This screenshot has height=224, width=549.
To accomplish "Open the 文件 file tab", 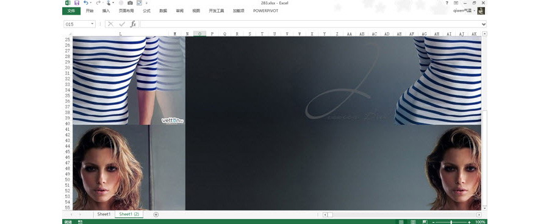I will [x=71, y=11].
